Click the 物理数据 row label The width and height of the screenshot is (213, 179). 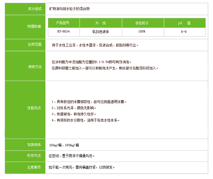tap(34, 26)
